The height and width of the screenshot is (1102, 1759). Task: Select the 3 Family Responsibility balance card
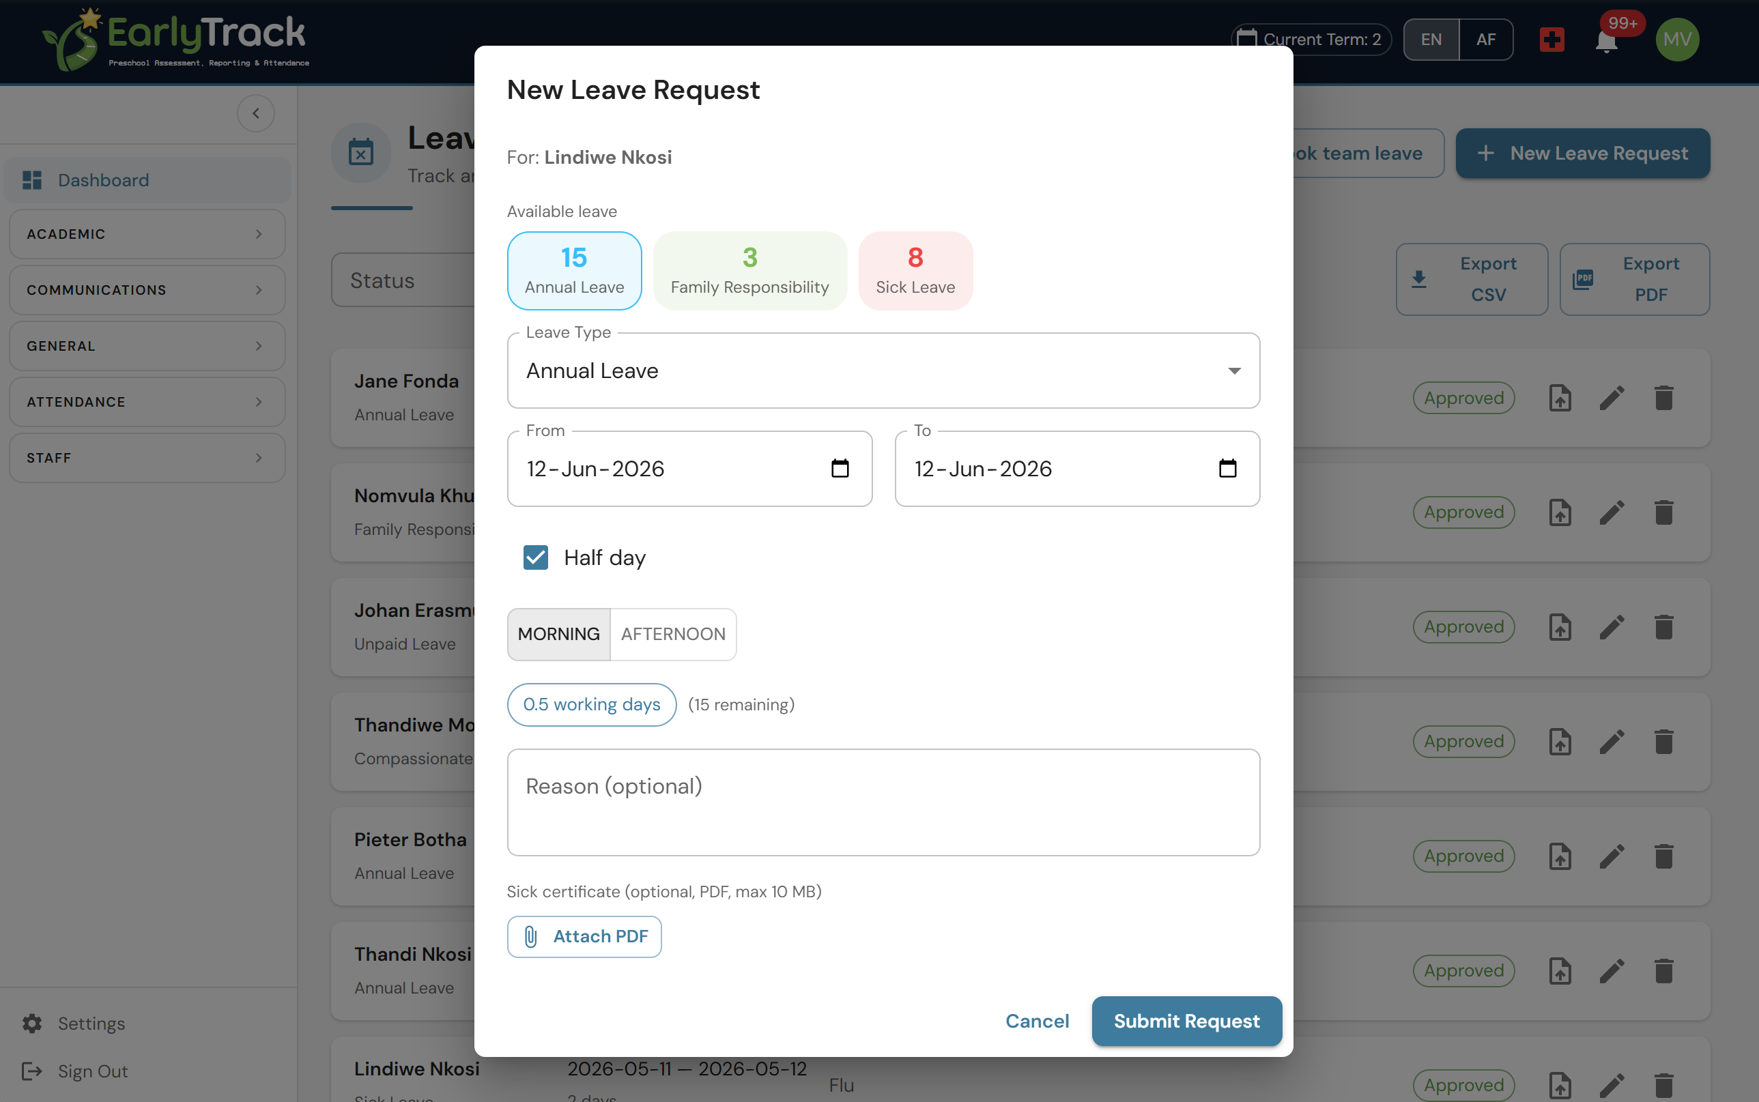pyautogui.click(x=749, y=271)
